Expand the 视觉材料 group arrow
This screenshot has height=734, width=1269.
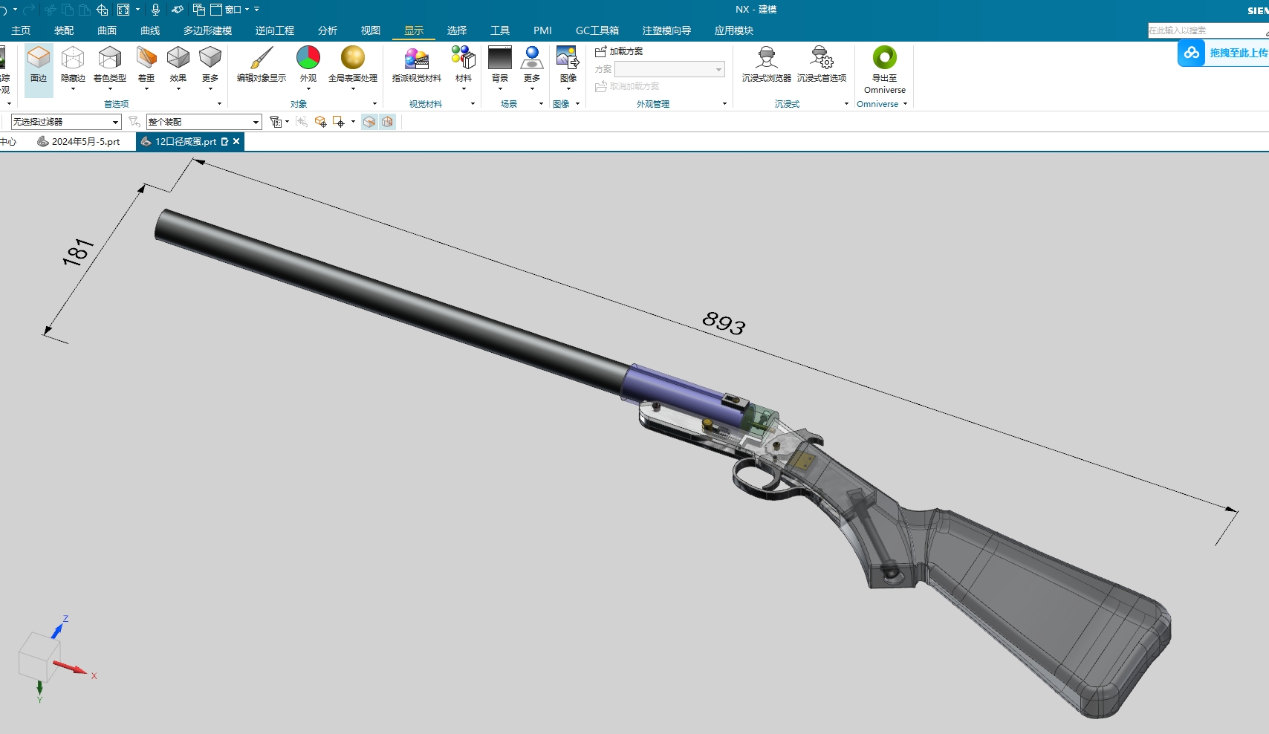[473, 104]
